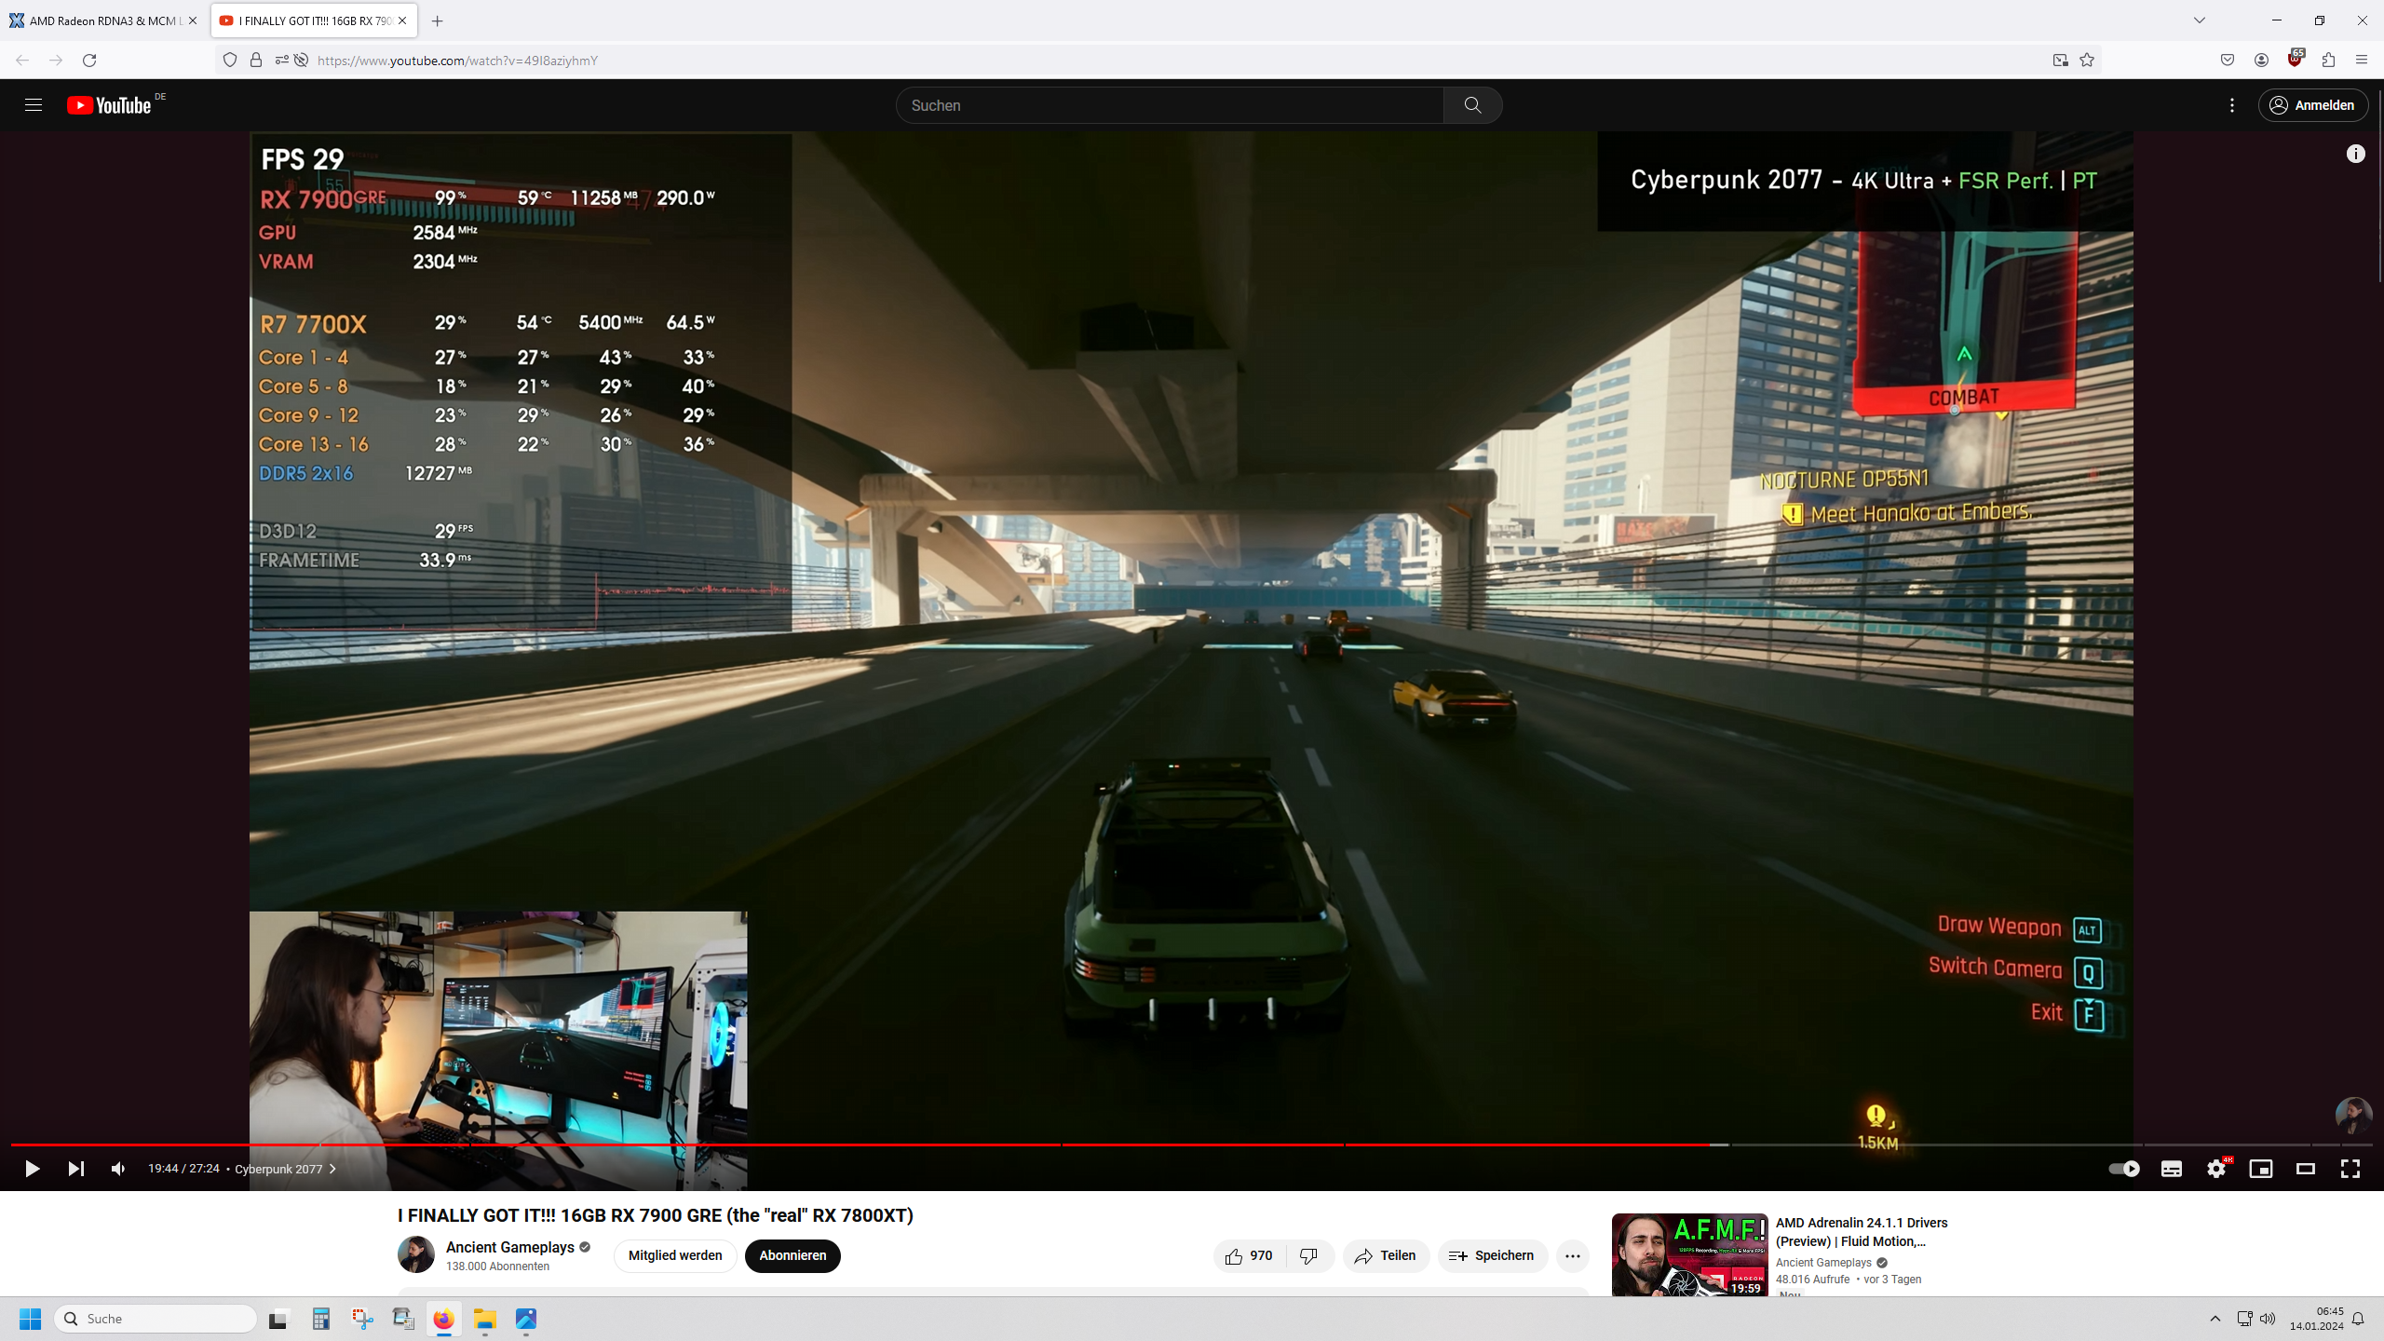Click the dislike thumbs down icon

tap(1308, 1256)
